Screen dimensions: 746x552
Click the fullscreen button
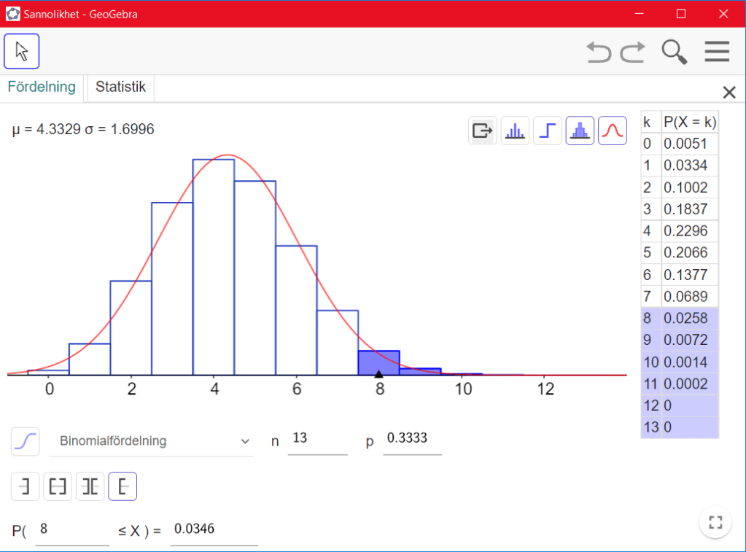pyautogui.click(x=715, y=522)
